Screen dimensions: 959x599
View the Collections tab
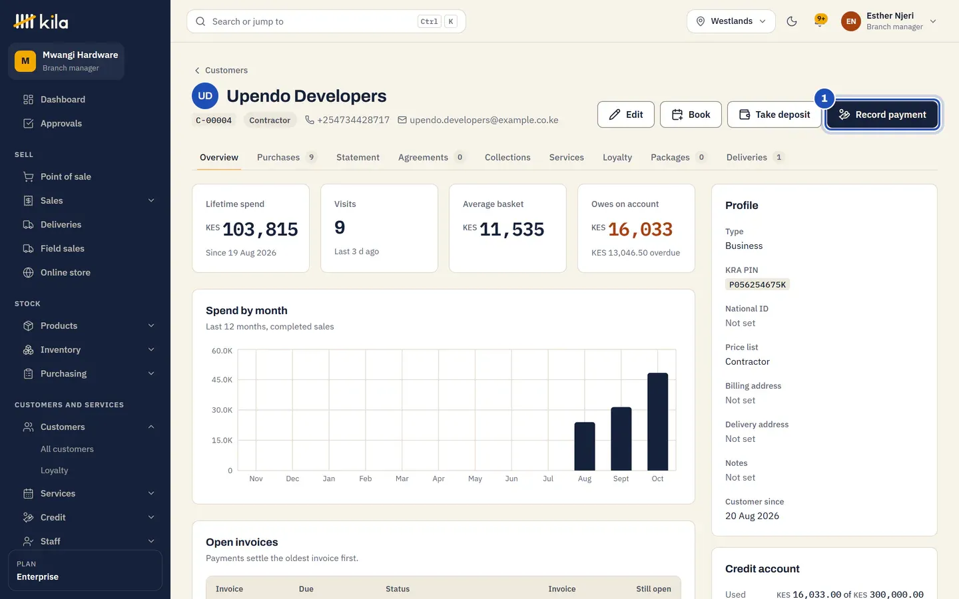(507, 157)
